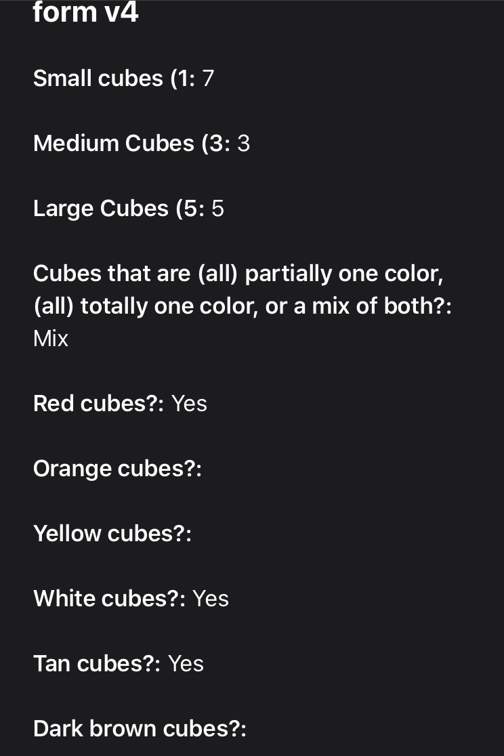504x756 pixels.
Task: Select the "Orange cubes?" label
Action: click(x=117, y=469)
